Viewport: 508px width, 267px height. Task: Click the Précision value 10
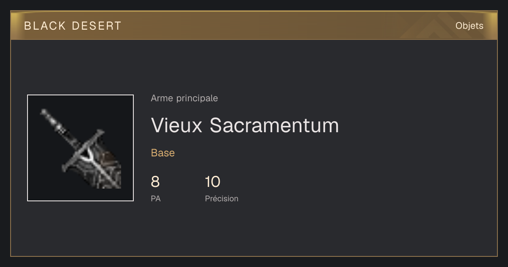tap(213, 182)
